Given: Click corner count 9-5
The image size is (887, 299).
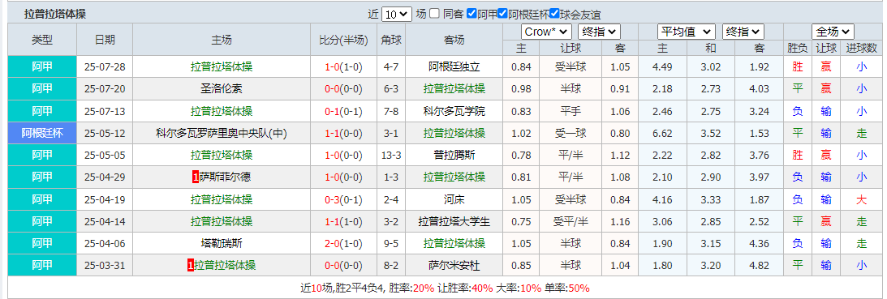Looking at the screenshot, I should click(x=391, y=244).
